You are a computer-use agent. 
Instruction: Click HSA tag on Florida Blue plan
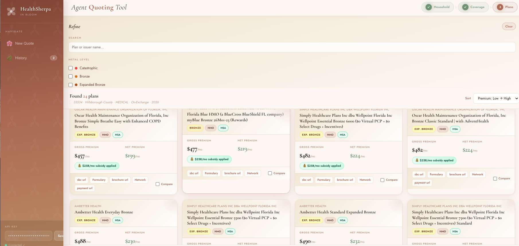click(x=223, y=128)
